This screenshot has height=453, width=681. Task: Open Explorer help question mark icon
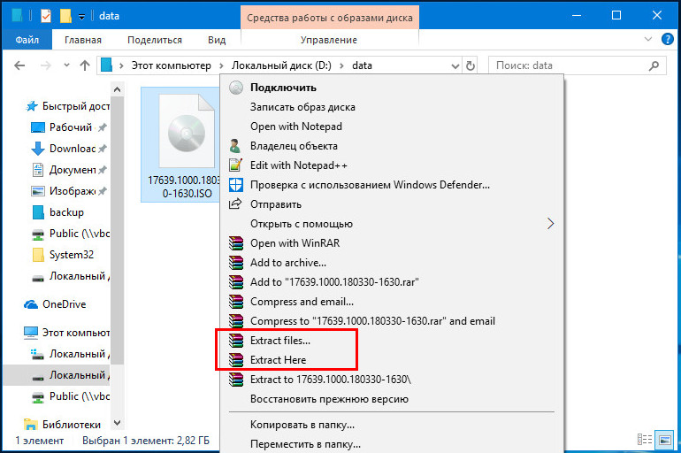667,39
